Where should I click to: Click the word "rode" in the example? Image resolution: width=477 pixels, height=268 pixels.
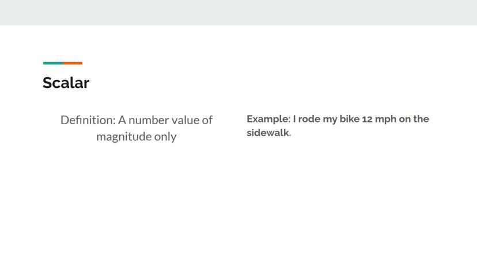click(309, 119)
